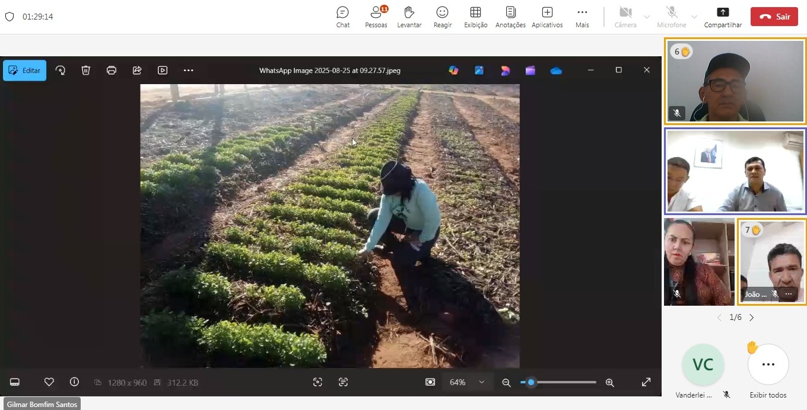
Task: Open the Exibição view options
Action: 475,17
